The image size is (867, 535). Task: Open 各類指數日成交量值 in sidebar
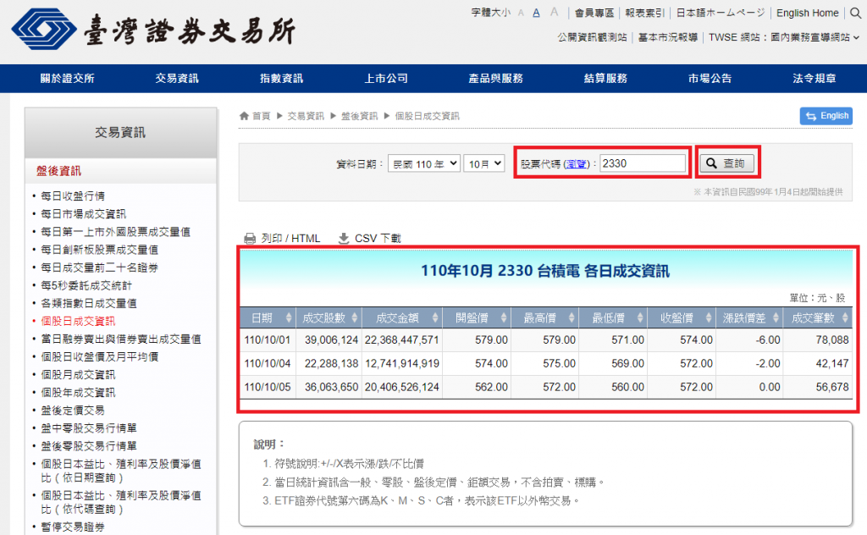click(89, 303)
